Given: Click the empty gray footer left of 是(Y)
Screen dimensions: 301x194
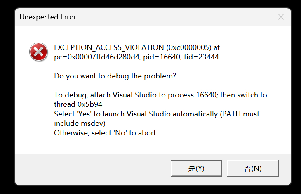Looking at the screenshot, I should click(91, 168).
